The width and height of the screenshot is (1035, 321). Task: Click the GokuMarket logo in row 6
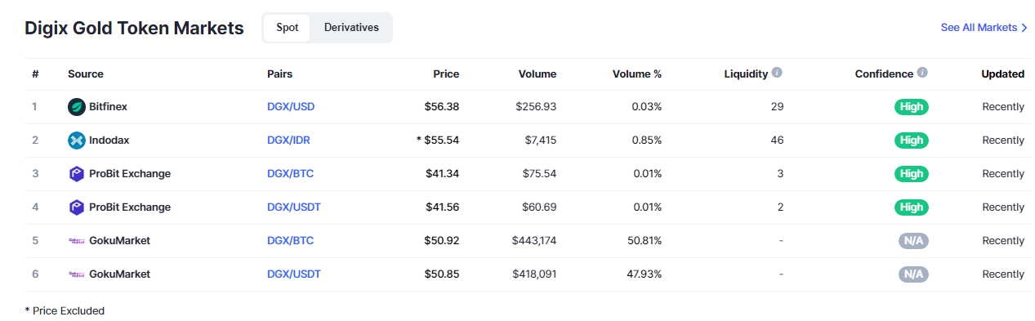[77, 274]
